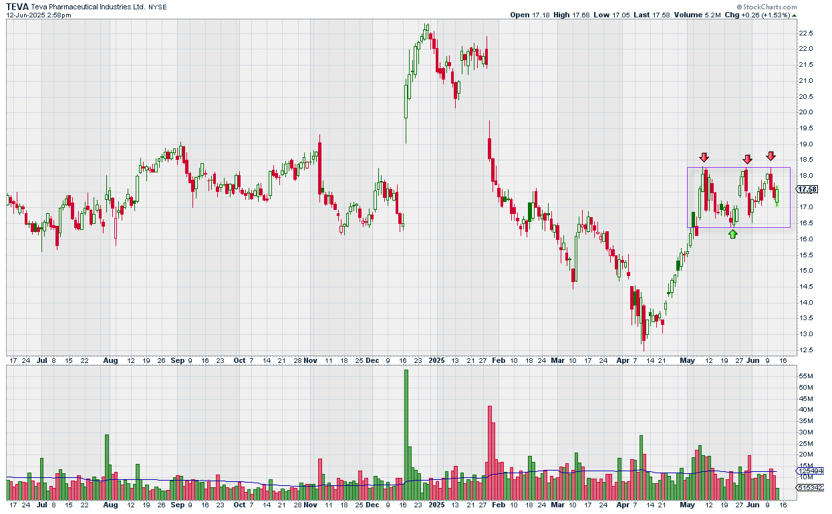Click the 21.0 price axis label
This screenshot has height=514, width=832.
805,81
